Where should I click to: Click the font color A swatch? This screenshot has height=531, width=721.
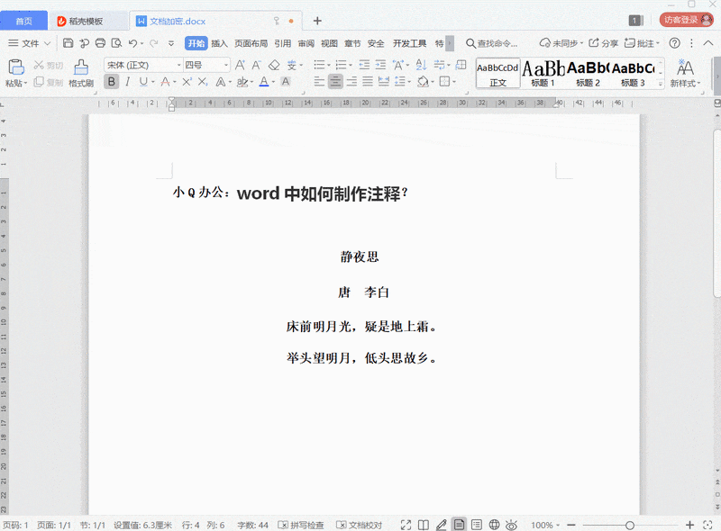pyautogui.click(x=263, y=82)
